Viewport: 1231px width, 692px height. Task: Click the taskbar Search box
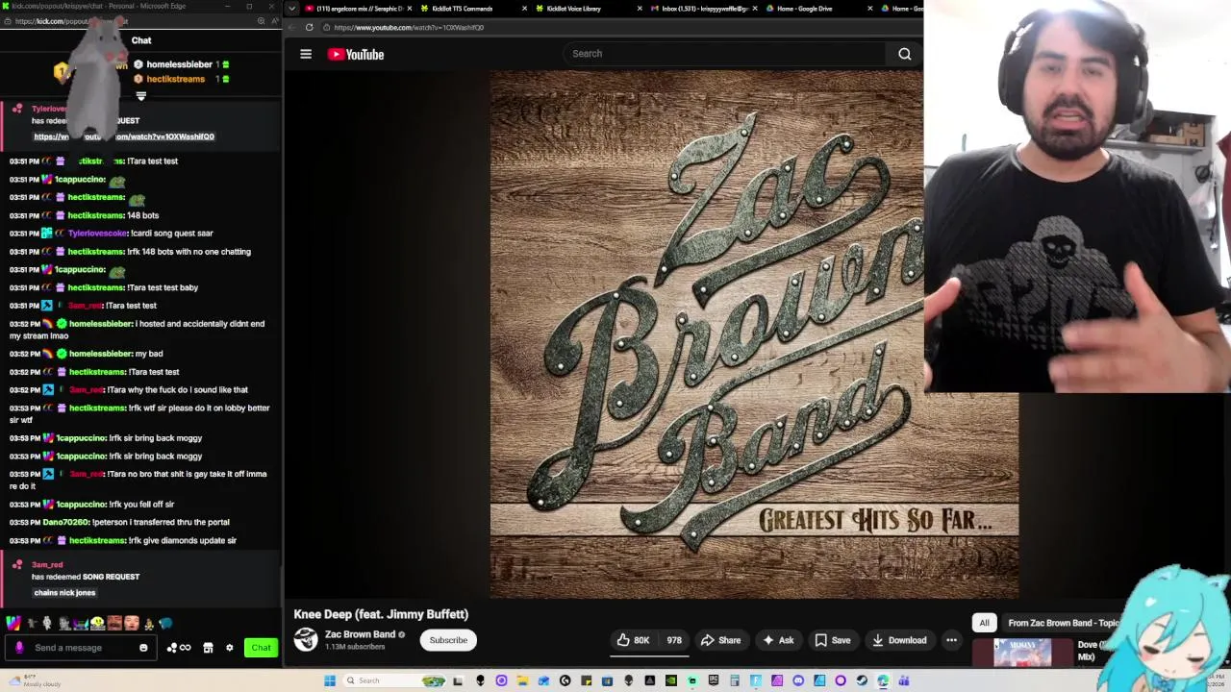(395, 680)
